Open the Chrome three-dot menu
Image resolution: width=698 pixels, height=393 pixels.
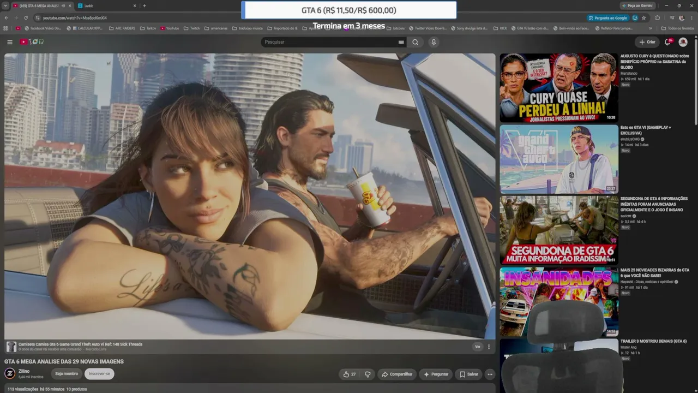(x=691, y=18)
